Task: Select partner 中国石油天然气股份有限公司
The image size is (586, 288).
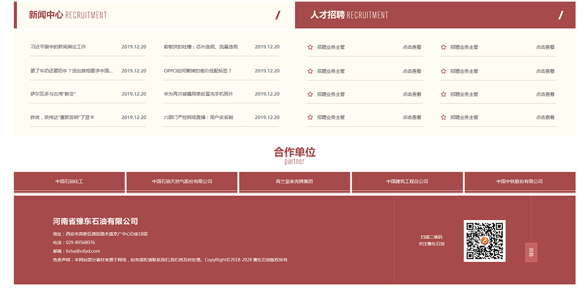Action: coord(182,182)
